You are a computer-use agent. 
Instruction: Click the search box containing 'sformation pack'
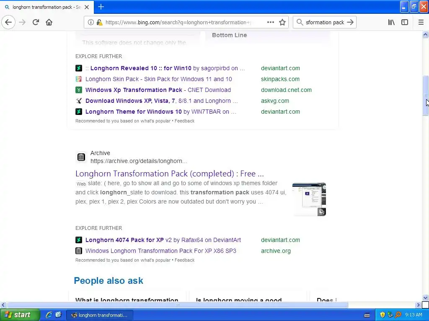coord(325,23)
